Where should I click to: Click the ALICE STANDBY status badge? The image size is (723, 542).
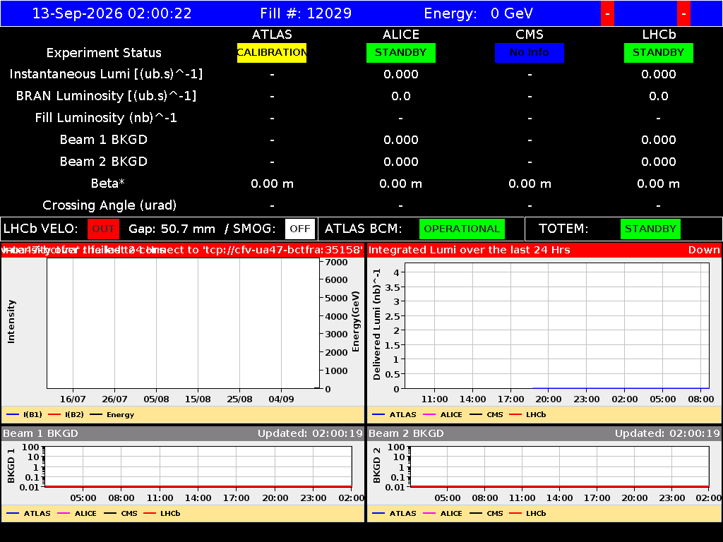[x=401, y=53]
